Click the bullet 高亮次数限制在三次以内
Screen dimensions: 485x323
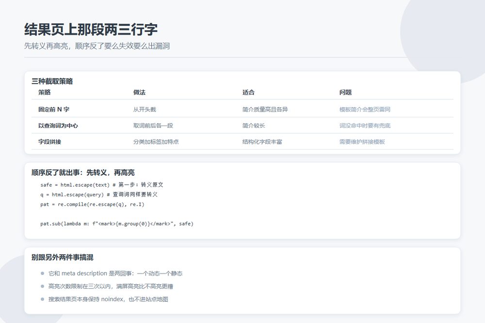click(x=111, y=287)
